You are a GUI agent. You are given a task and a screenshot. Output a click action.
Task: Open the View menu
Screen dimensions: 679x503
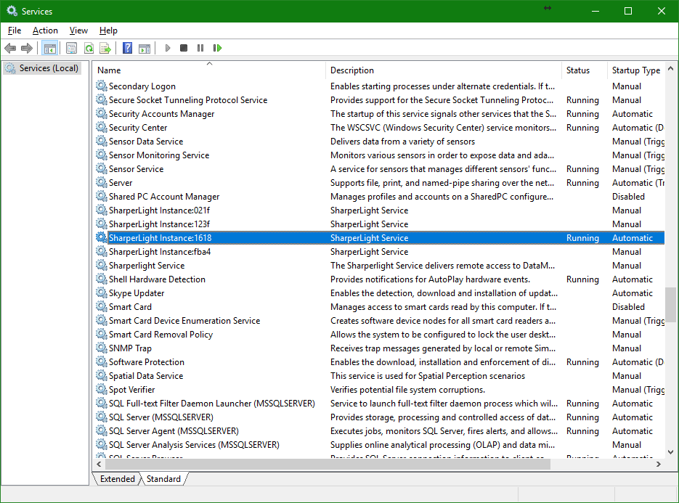click(78, 30)
